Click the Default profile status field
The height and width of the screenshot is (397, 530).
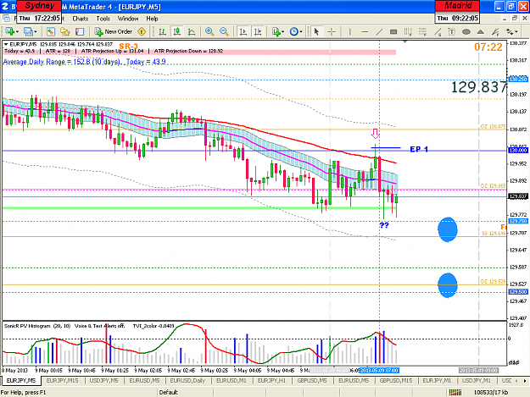[185, 392]
